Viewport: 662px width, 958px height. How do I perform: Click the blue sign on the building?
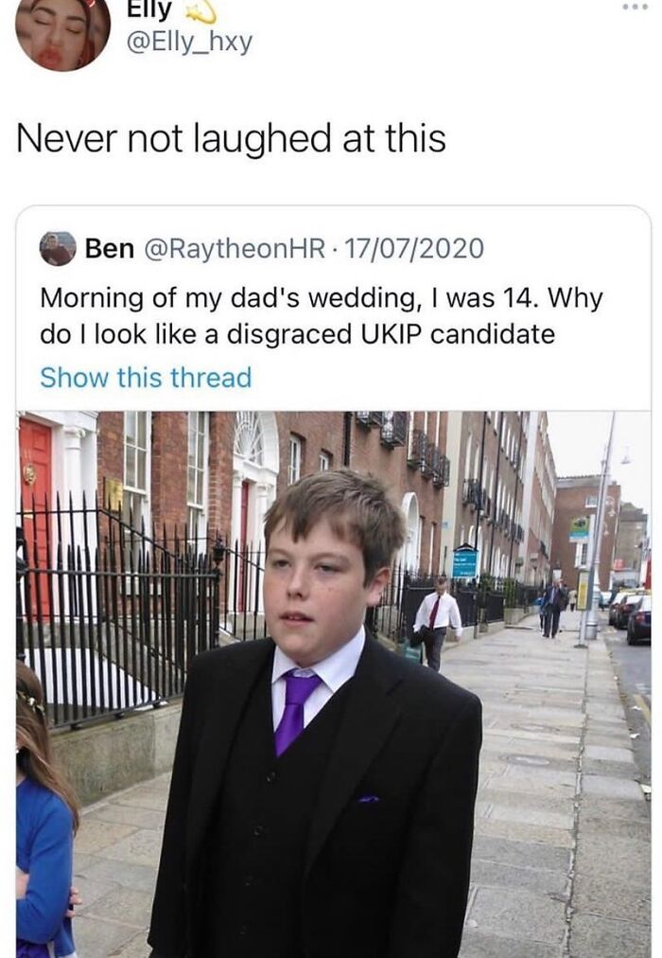[x=464, y=562]
